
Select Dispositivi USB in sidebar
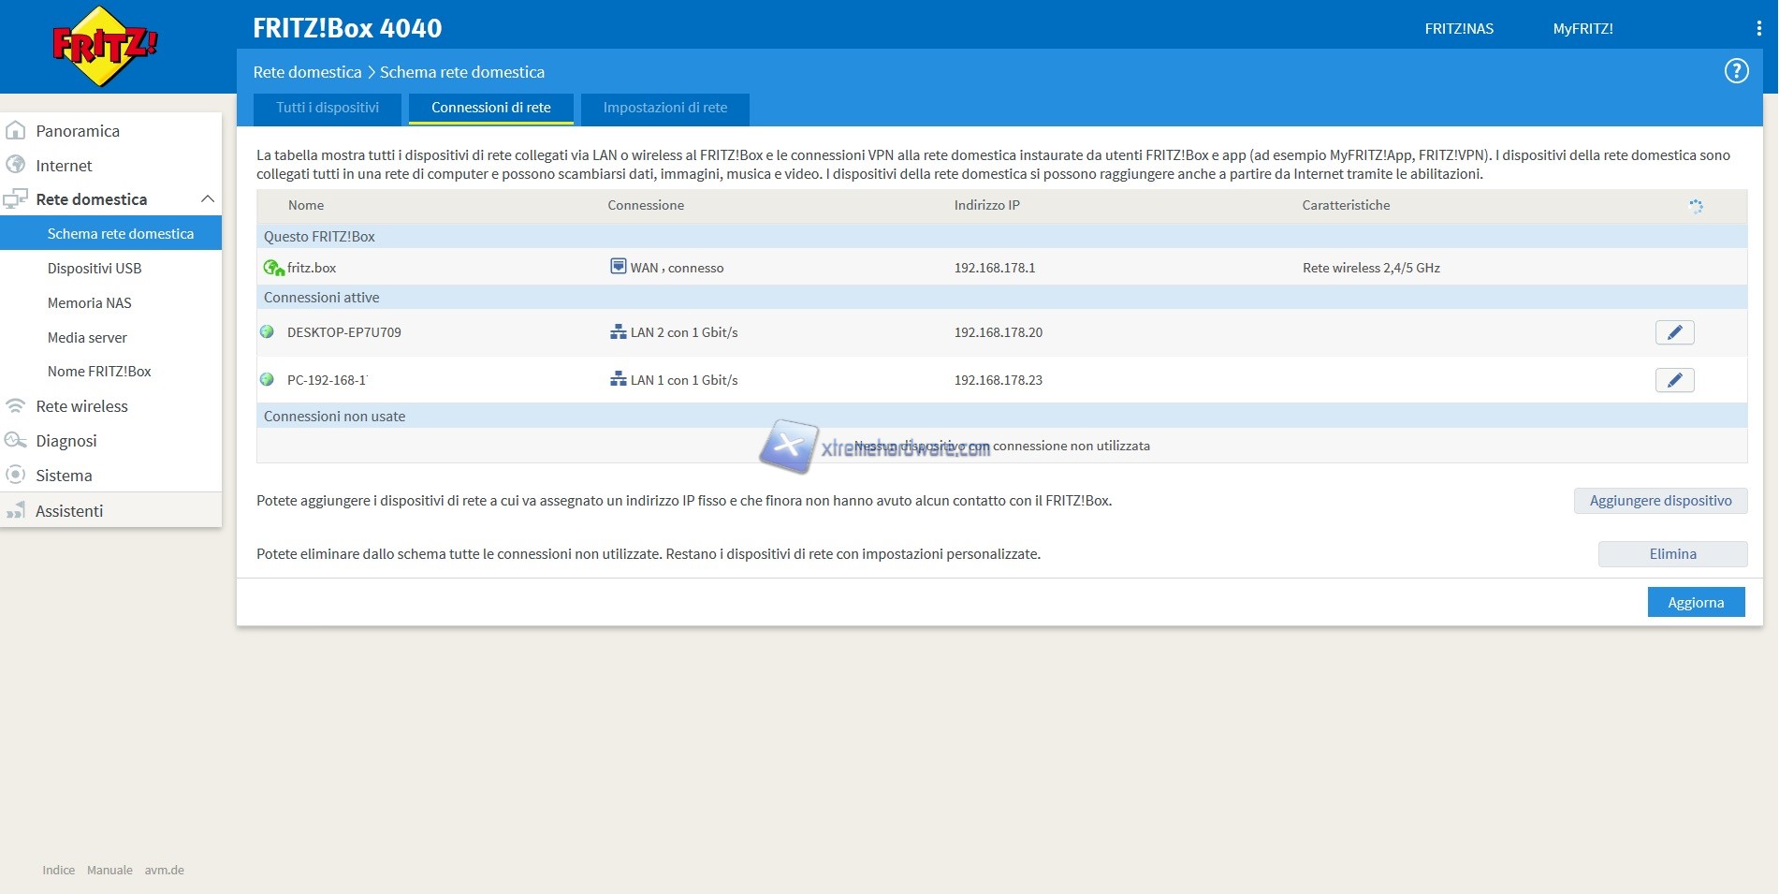point(95,269)
